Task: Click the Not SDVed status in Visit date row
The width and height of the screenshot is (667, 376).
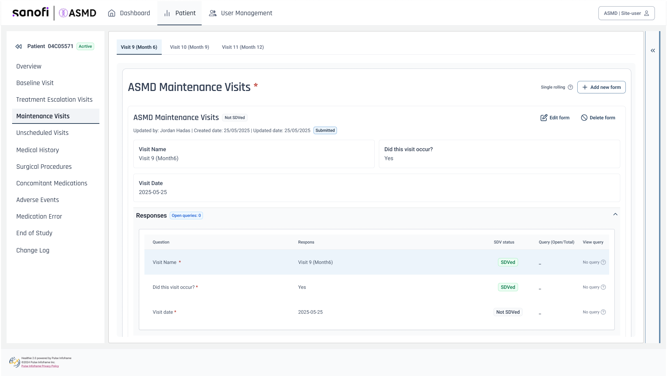Action: 508,312
